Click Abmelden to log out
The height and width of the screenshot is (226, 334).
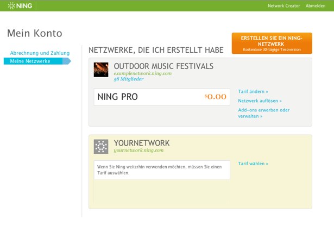(x=316, y=6)
